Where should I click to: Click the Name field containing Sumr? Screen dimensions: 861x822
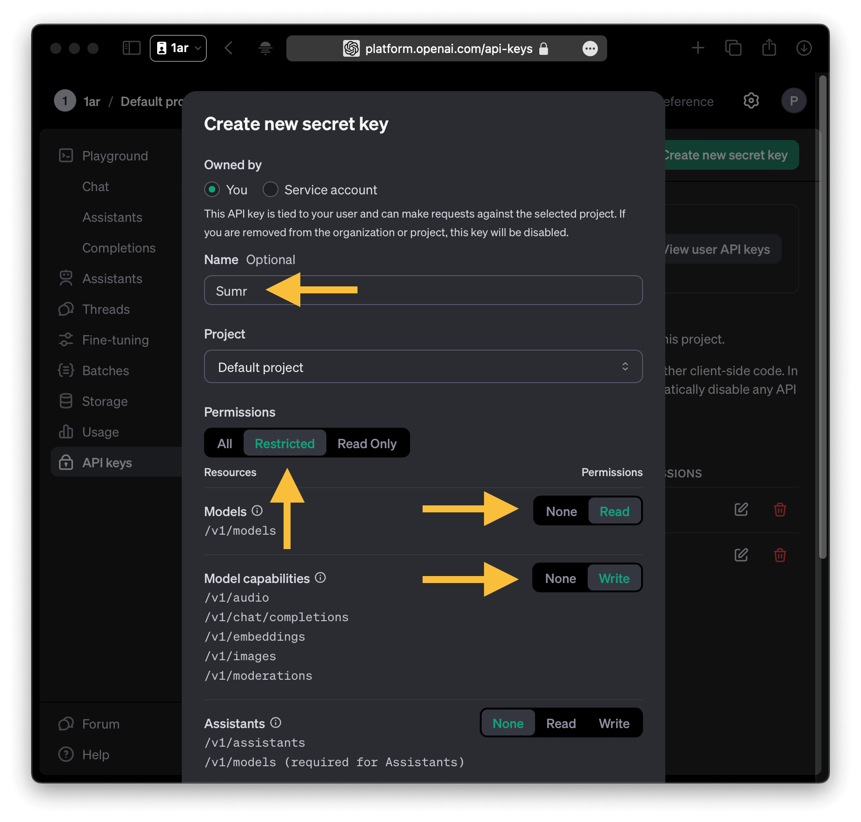pyautogui.click(x=423, y=290)
